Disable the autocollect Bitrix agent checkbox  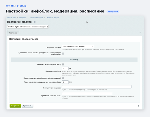point(63,65)
